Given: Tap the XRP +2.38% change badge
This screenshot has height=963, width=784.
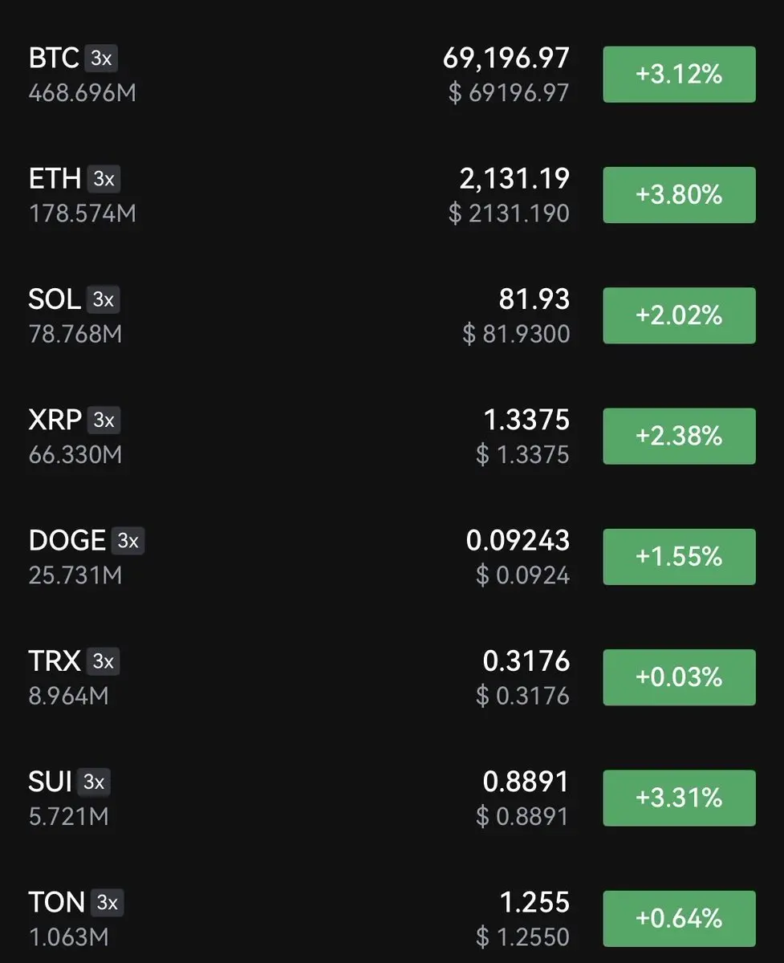Looking at the screenshot, I should [x=679, y=436].
